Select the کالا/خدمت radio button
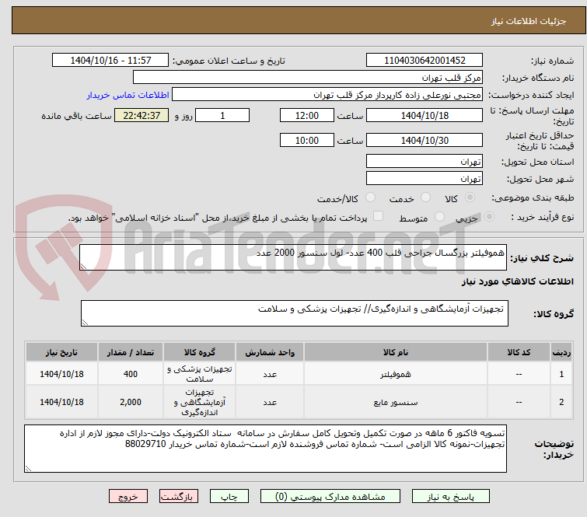Image resolution: width=587 pixels, height=517 pixels. pyautogui.click(x=370, y=197)
